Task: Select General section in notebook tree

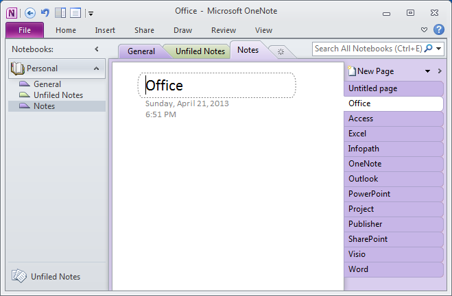Action: tap(57, 84)
